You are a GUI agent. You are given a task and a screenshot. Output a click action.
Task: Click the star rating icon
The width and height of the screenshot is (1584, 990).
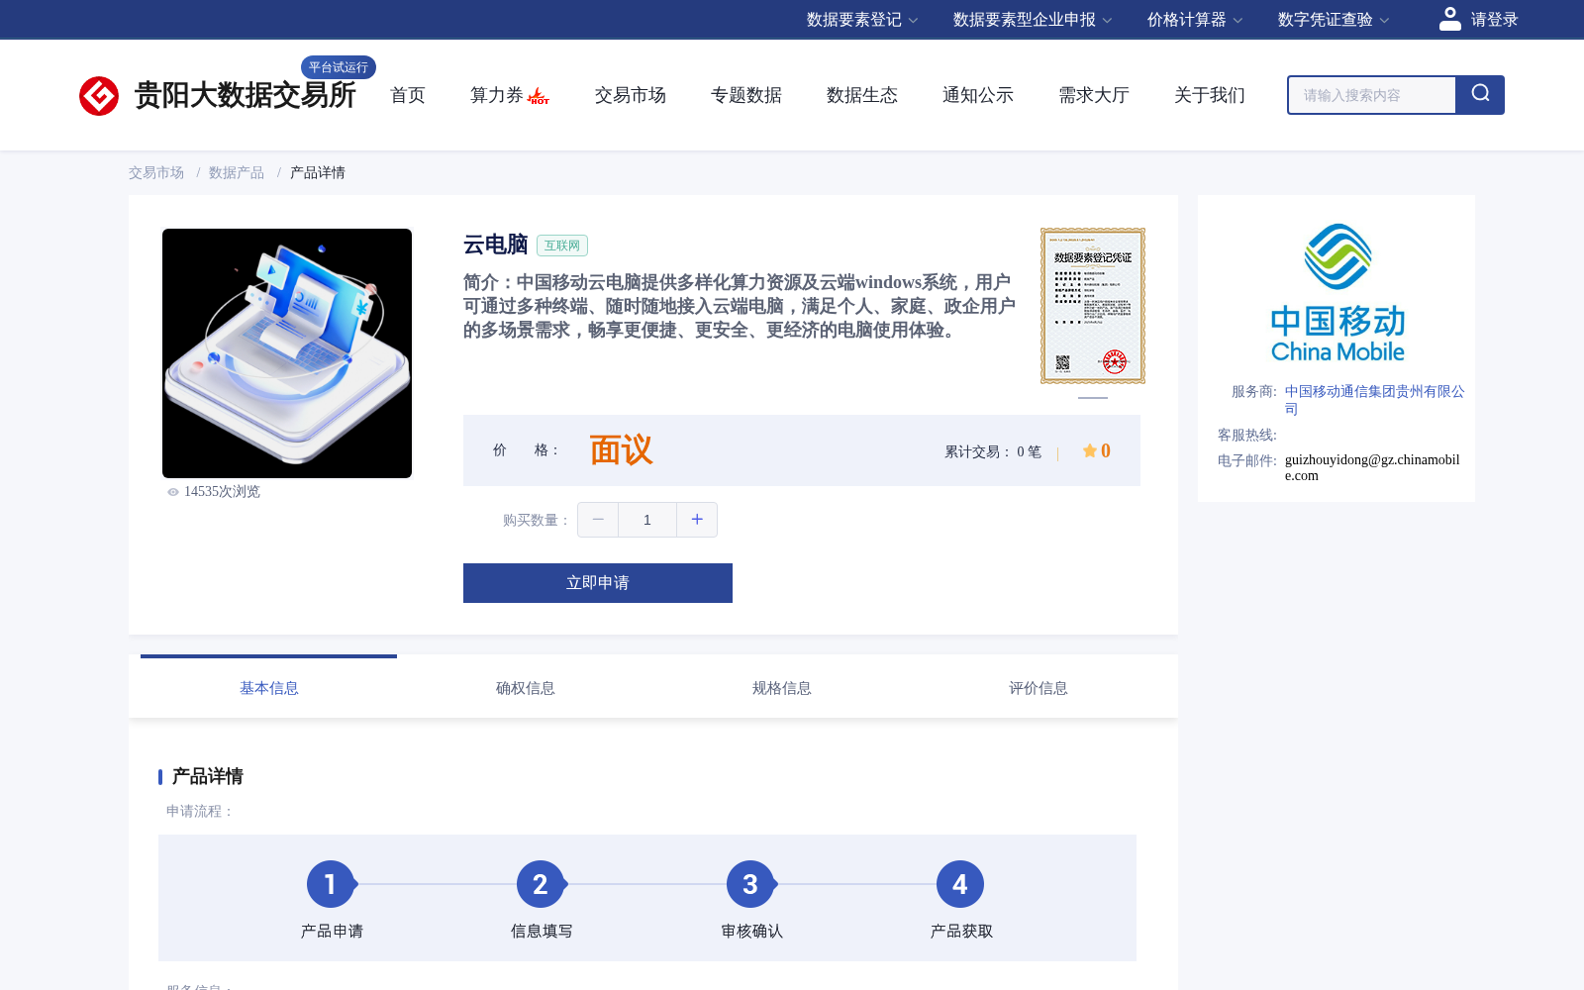click(1090, 450)
